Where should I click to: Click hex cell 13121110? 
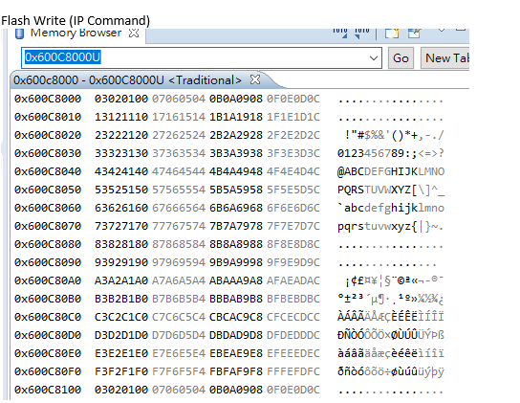point(121,117)
